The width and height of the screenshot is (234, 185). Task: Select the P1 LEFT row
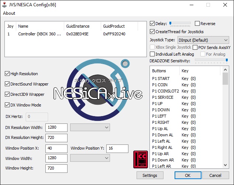click(x=186, y=116)
